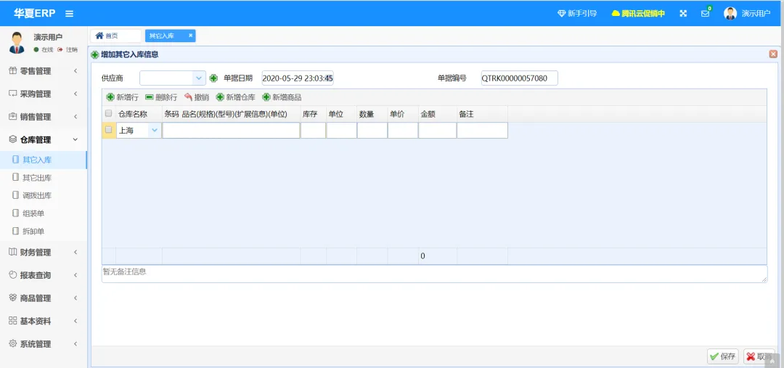
Task: Click the product name input in the row
Action: tap(231, 131)
